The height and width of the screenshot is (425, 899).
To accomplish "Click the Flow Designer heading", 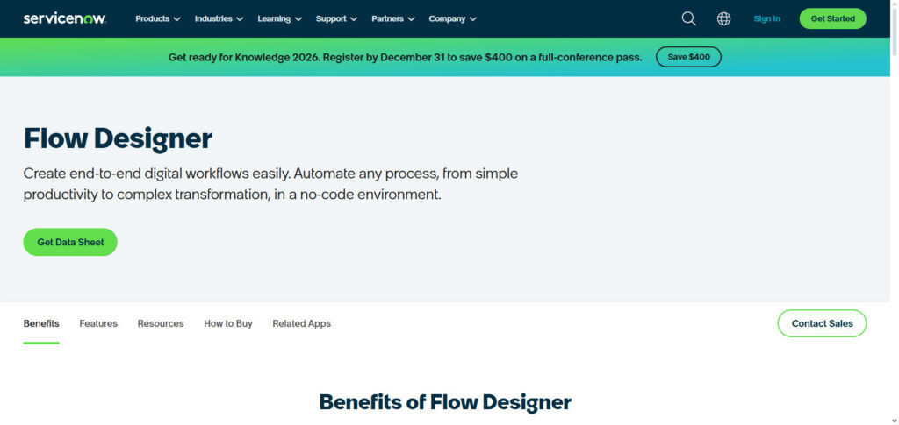I will (118, 138).
